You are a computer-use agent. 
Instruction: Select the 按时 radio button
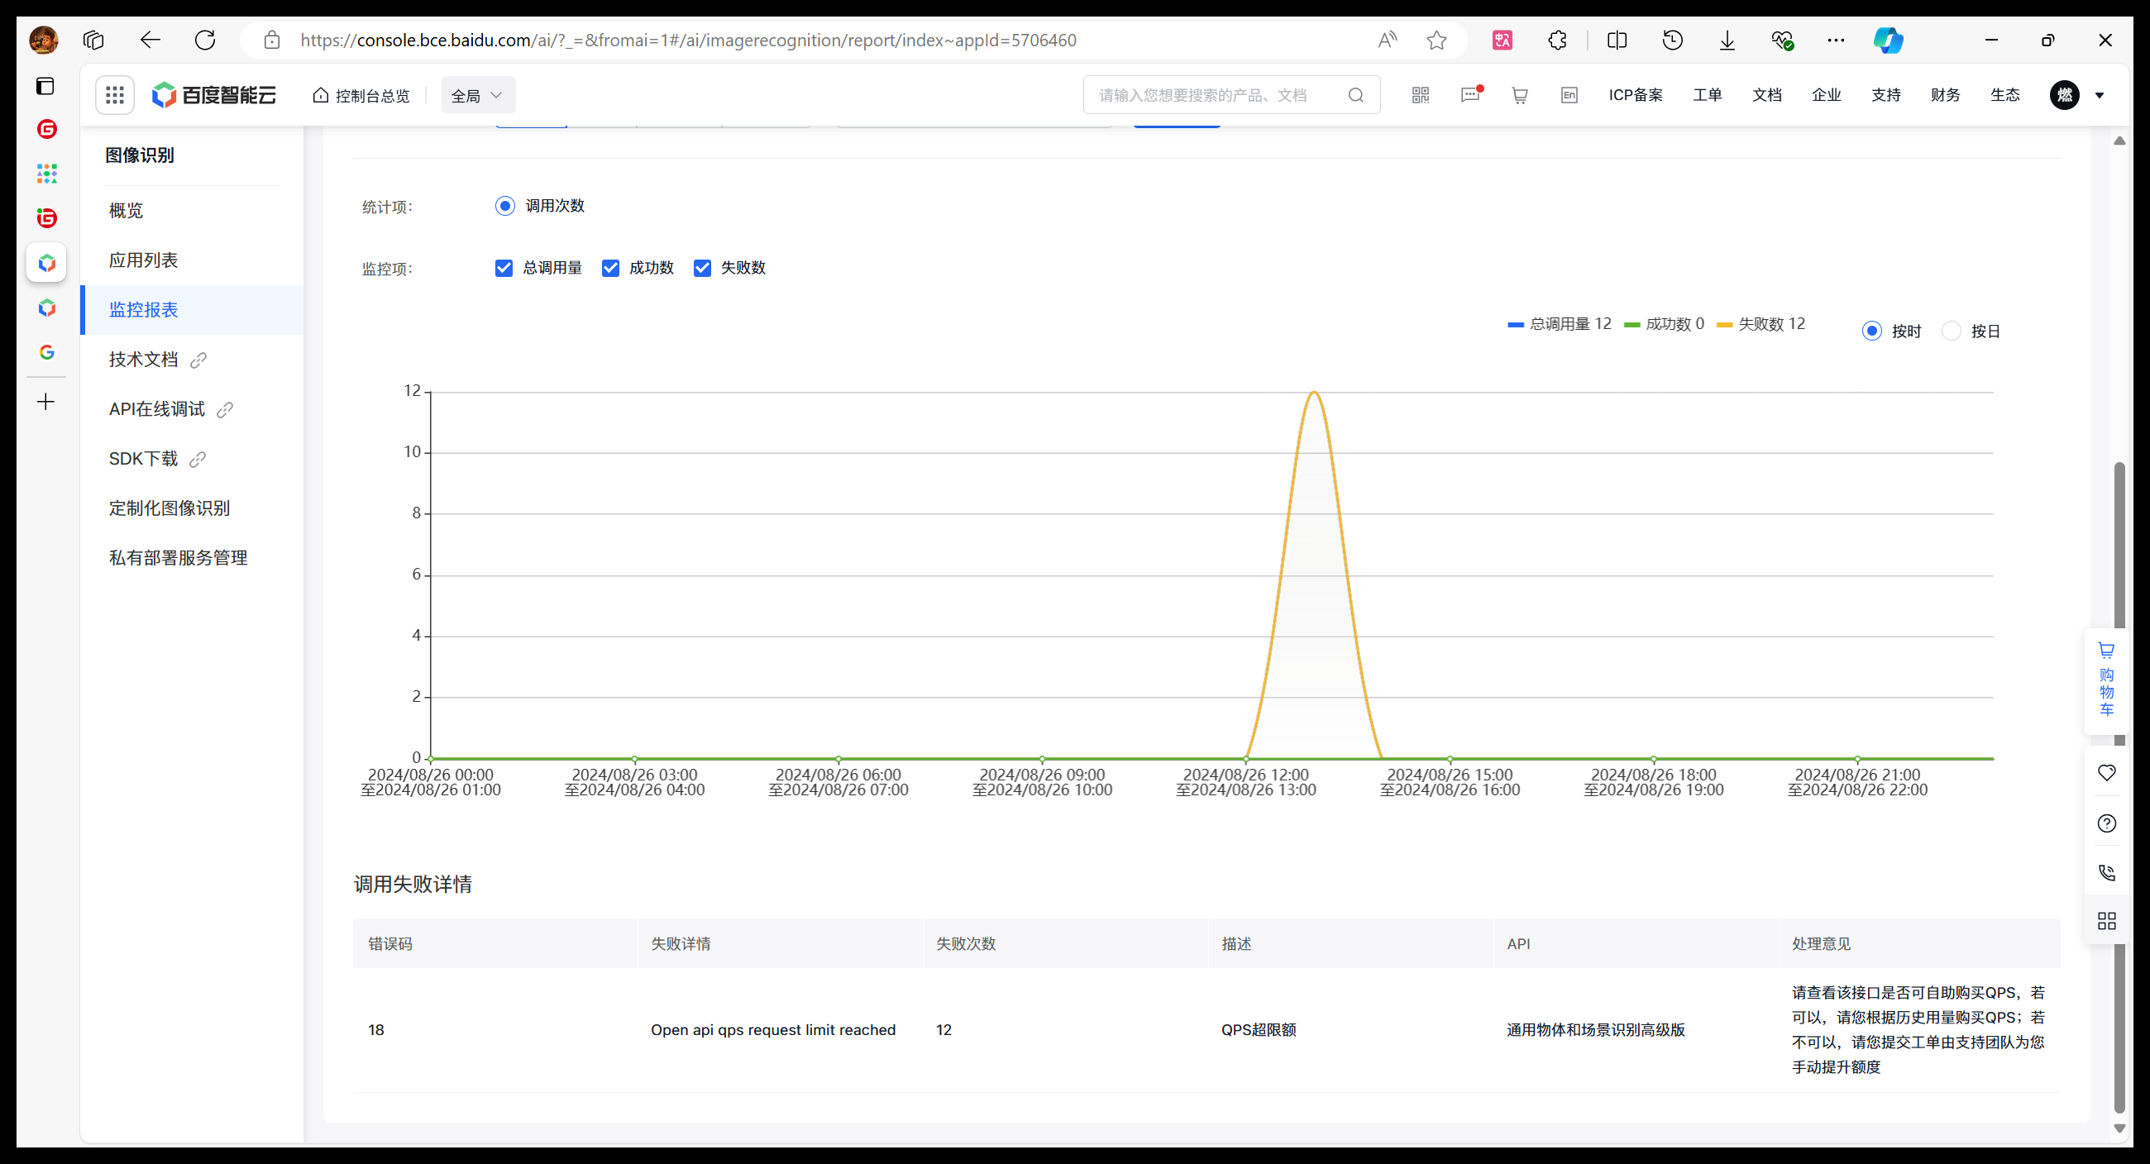[x=1871, y=332]
